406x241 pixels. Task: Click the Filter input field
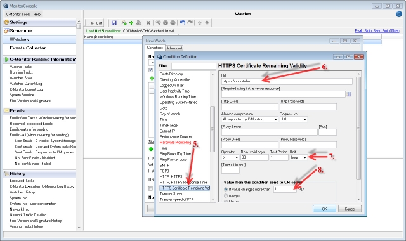click(x=193, y=66)
